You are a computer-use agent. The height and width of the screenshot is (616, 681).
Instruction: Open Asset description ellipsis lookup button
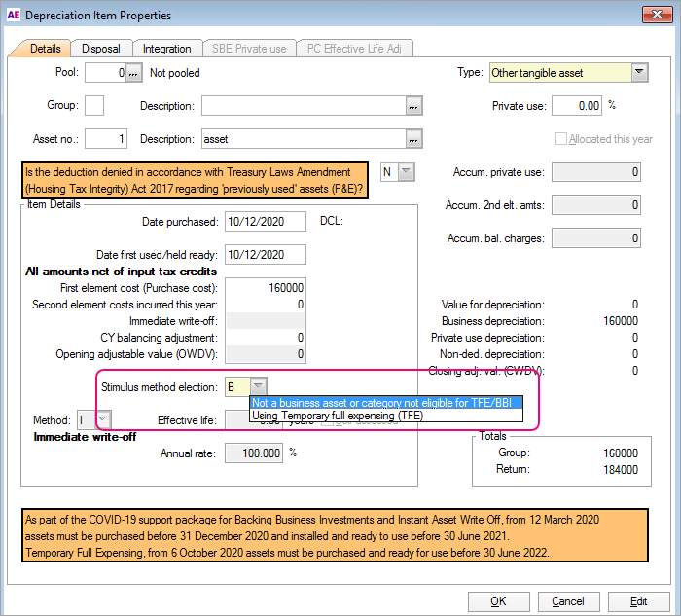[413, 139]
